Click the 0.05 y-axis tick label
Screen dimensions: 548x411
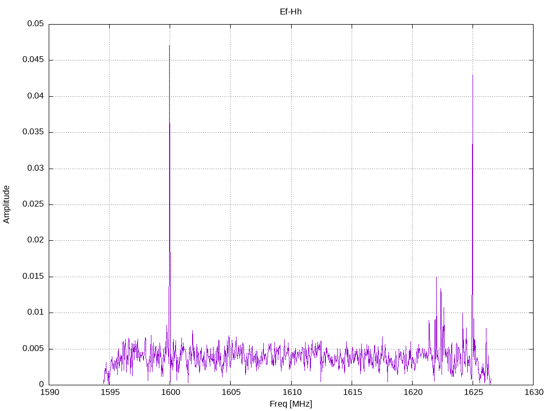36,24
